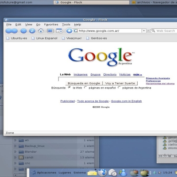The height and width of the screenshot is (177, 177).
Task: Open the Tools menu
Action: (66, 24)
